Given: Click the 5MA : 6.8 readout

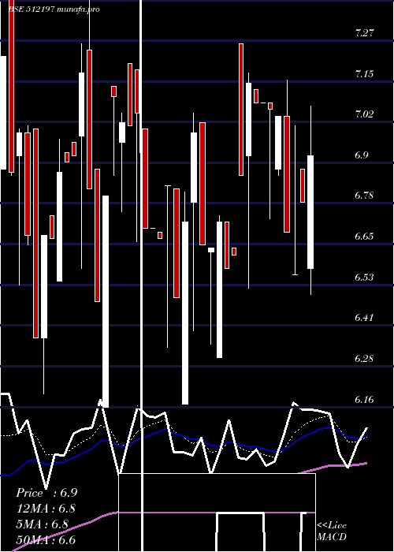Looking at the screenshot, I should (42, 524).
